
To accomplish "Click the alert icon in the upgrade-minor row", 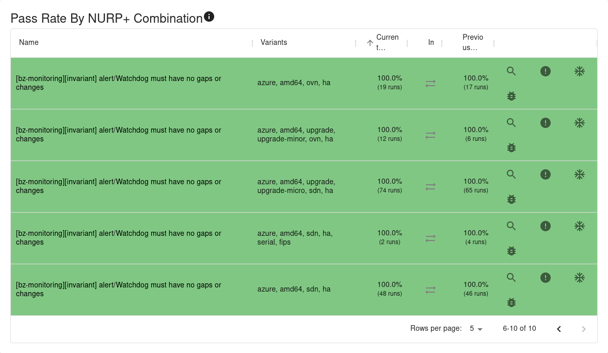I will point(546,123).
